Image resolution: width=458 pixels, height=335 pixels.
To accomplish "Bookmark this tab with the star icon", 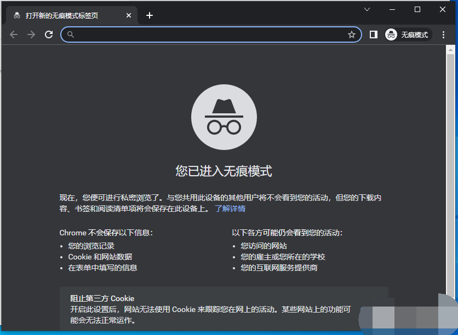I will coord(352,34).
